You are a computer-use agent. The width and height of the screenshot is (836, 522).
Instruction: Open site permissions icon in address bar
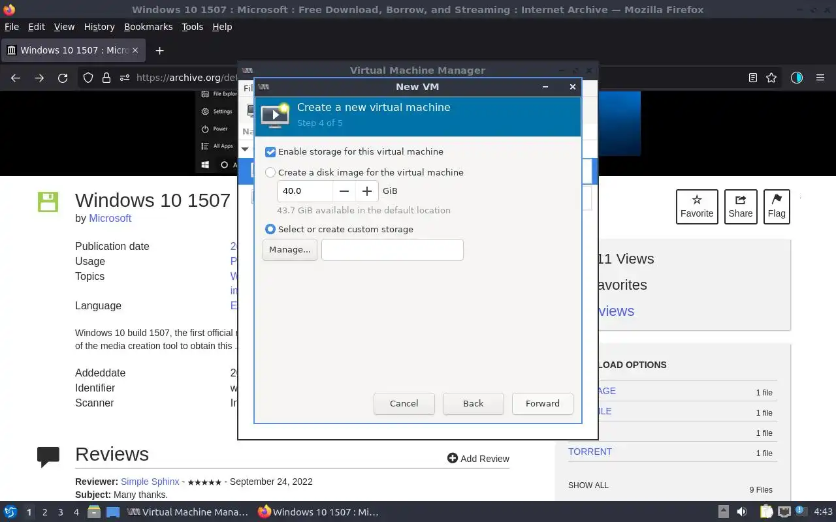[x=125, y=78]
